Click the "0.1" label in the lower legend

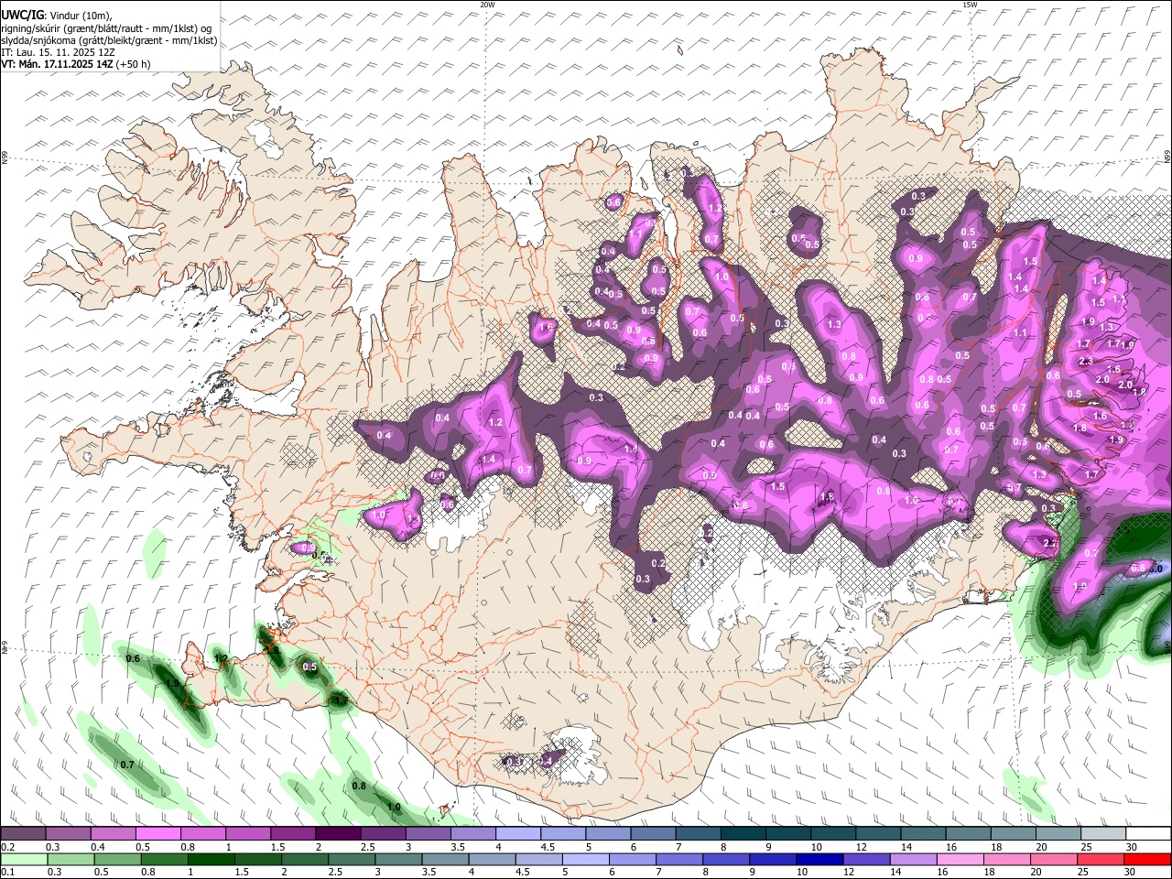tap(8, 872)
